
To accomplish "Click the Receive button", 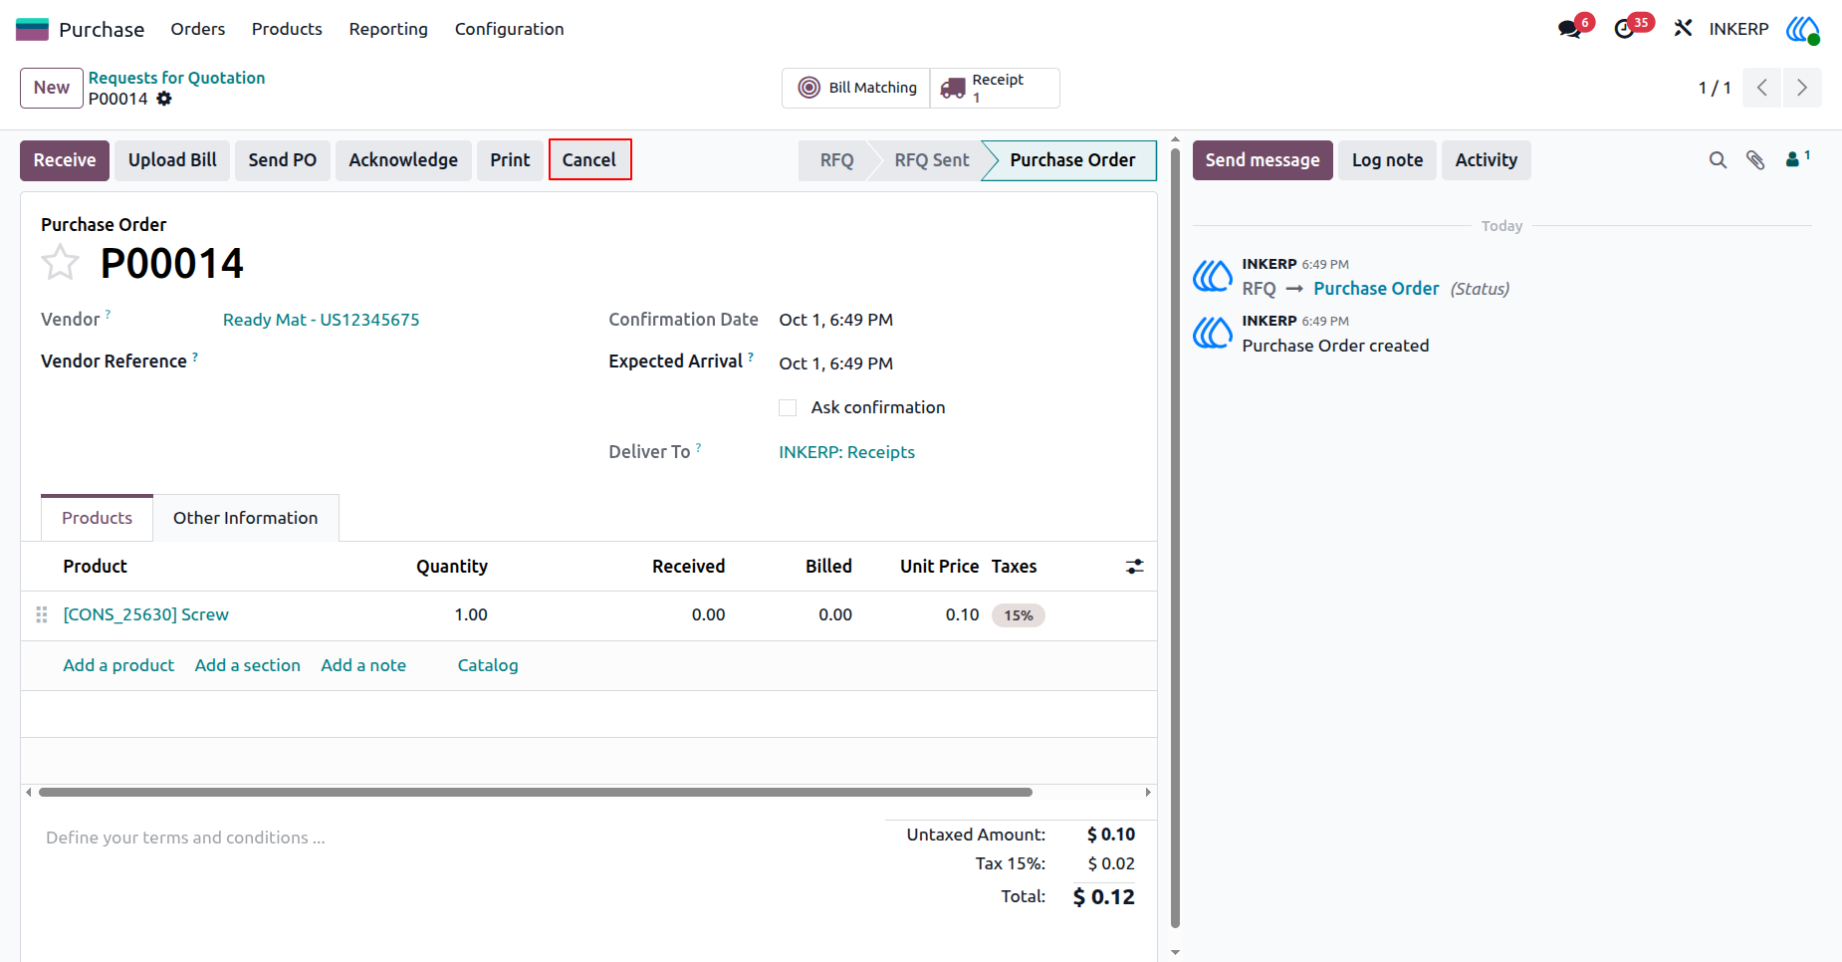I will (x=65, y=160).
